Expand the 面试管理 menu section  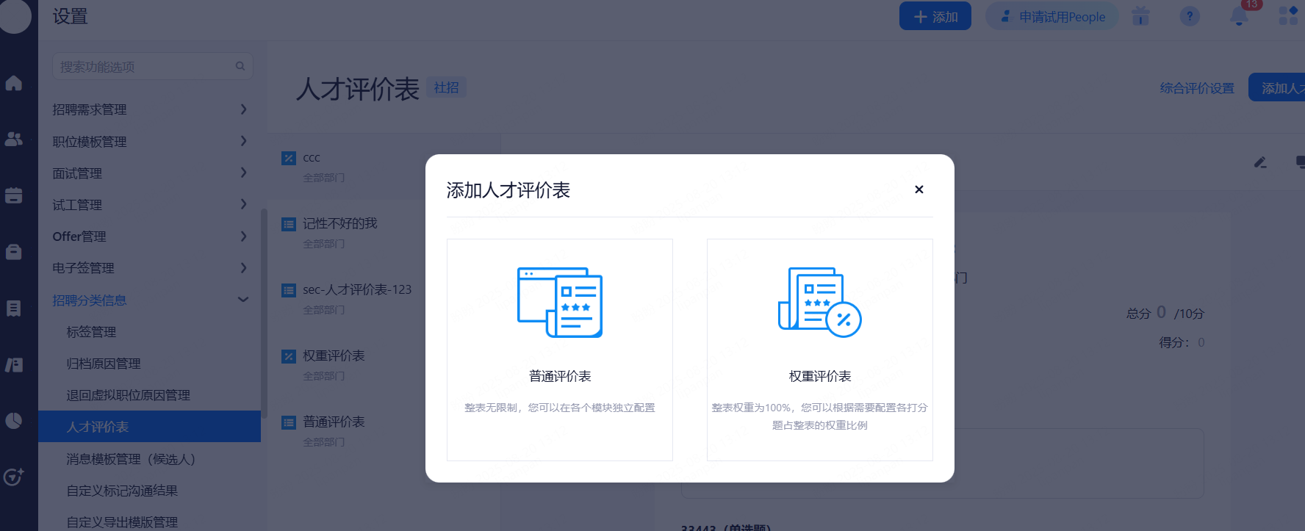[149, 173]
